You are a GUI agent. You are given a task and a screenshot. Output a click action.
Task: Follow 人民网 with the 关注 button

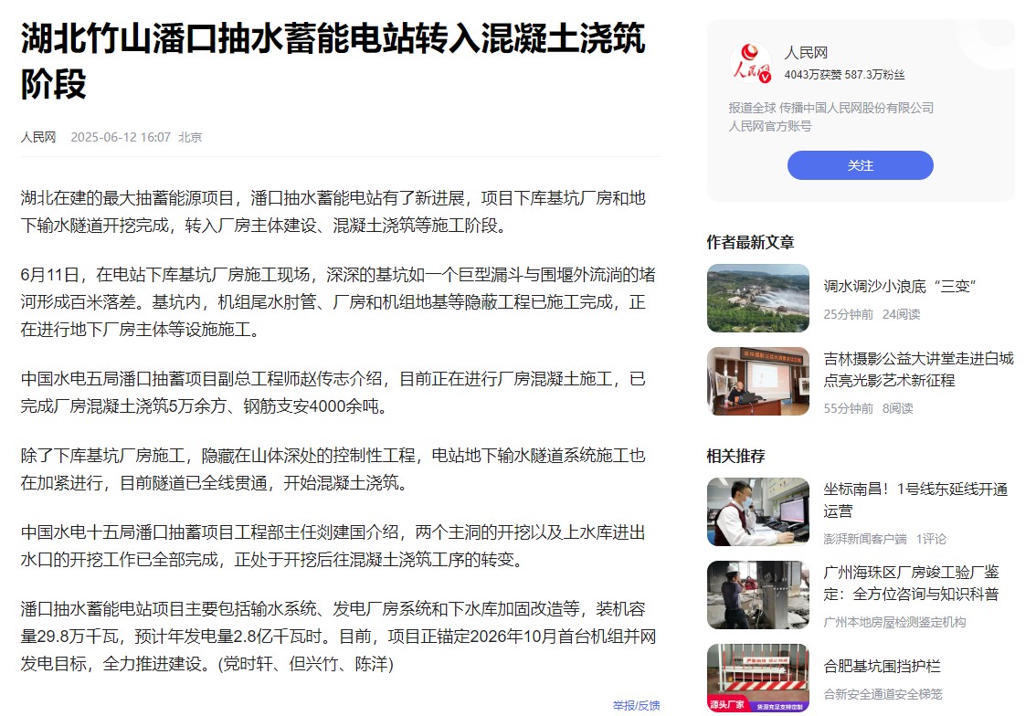pos(861,165)
